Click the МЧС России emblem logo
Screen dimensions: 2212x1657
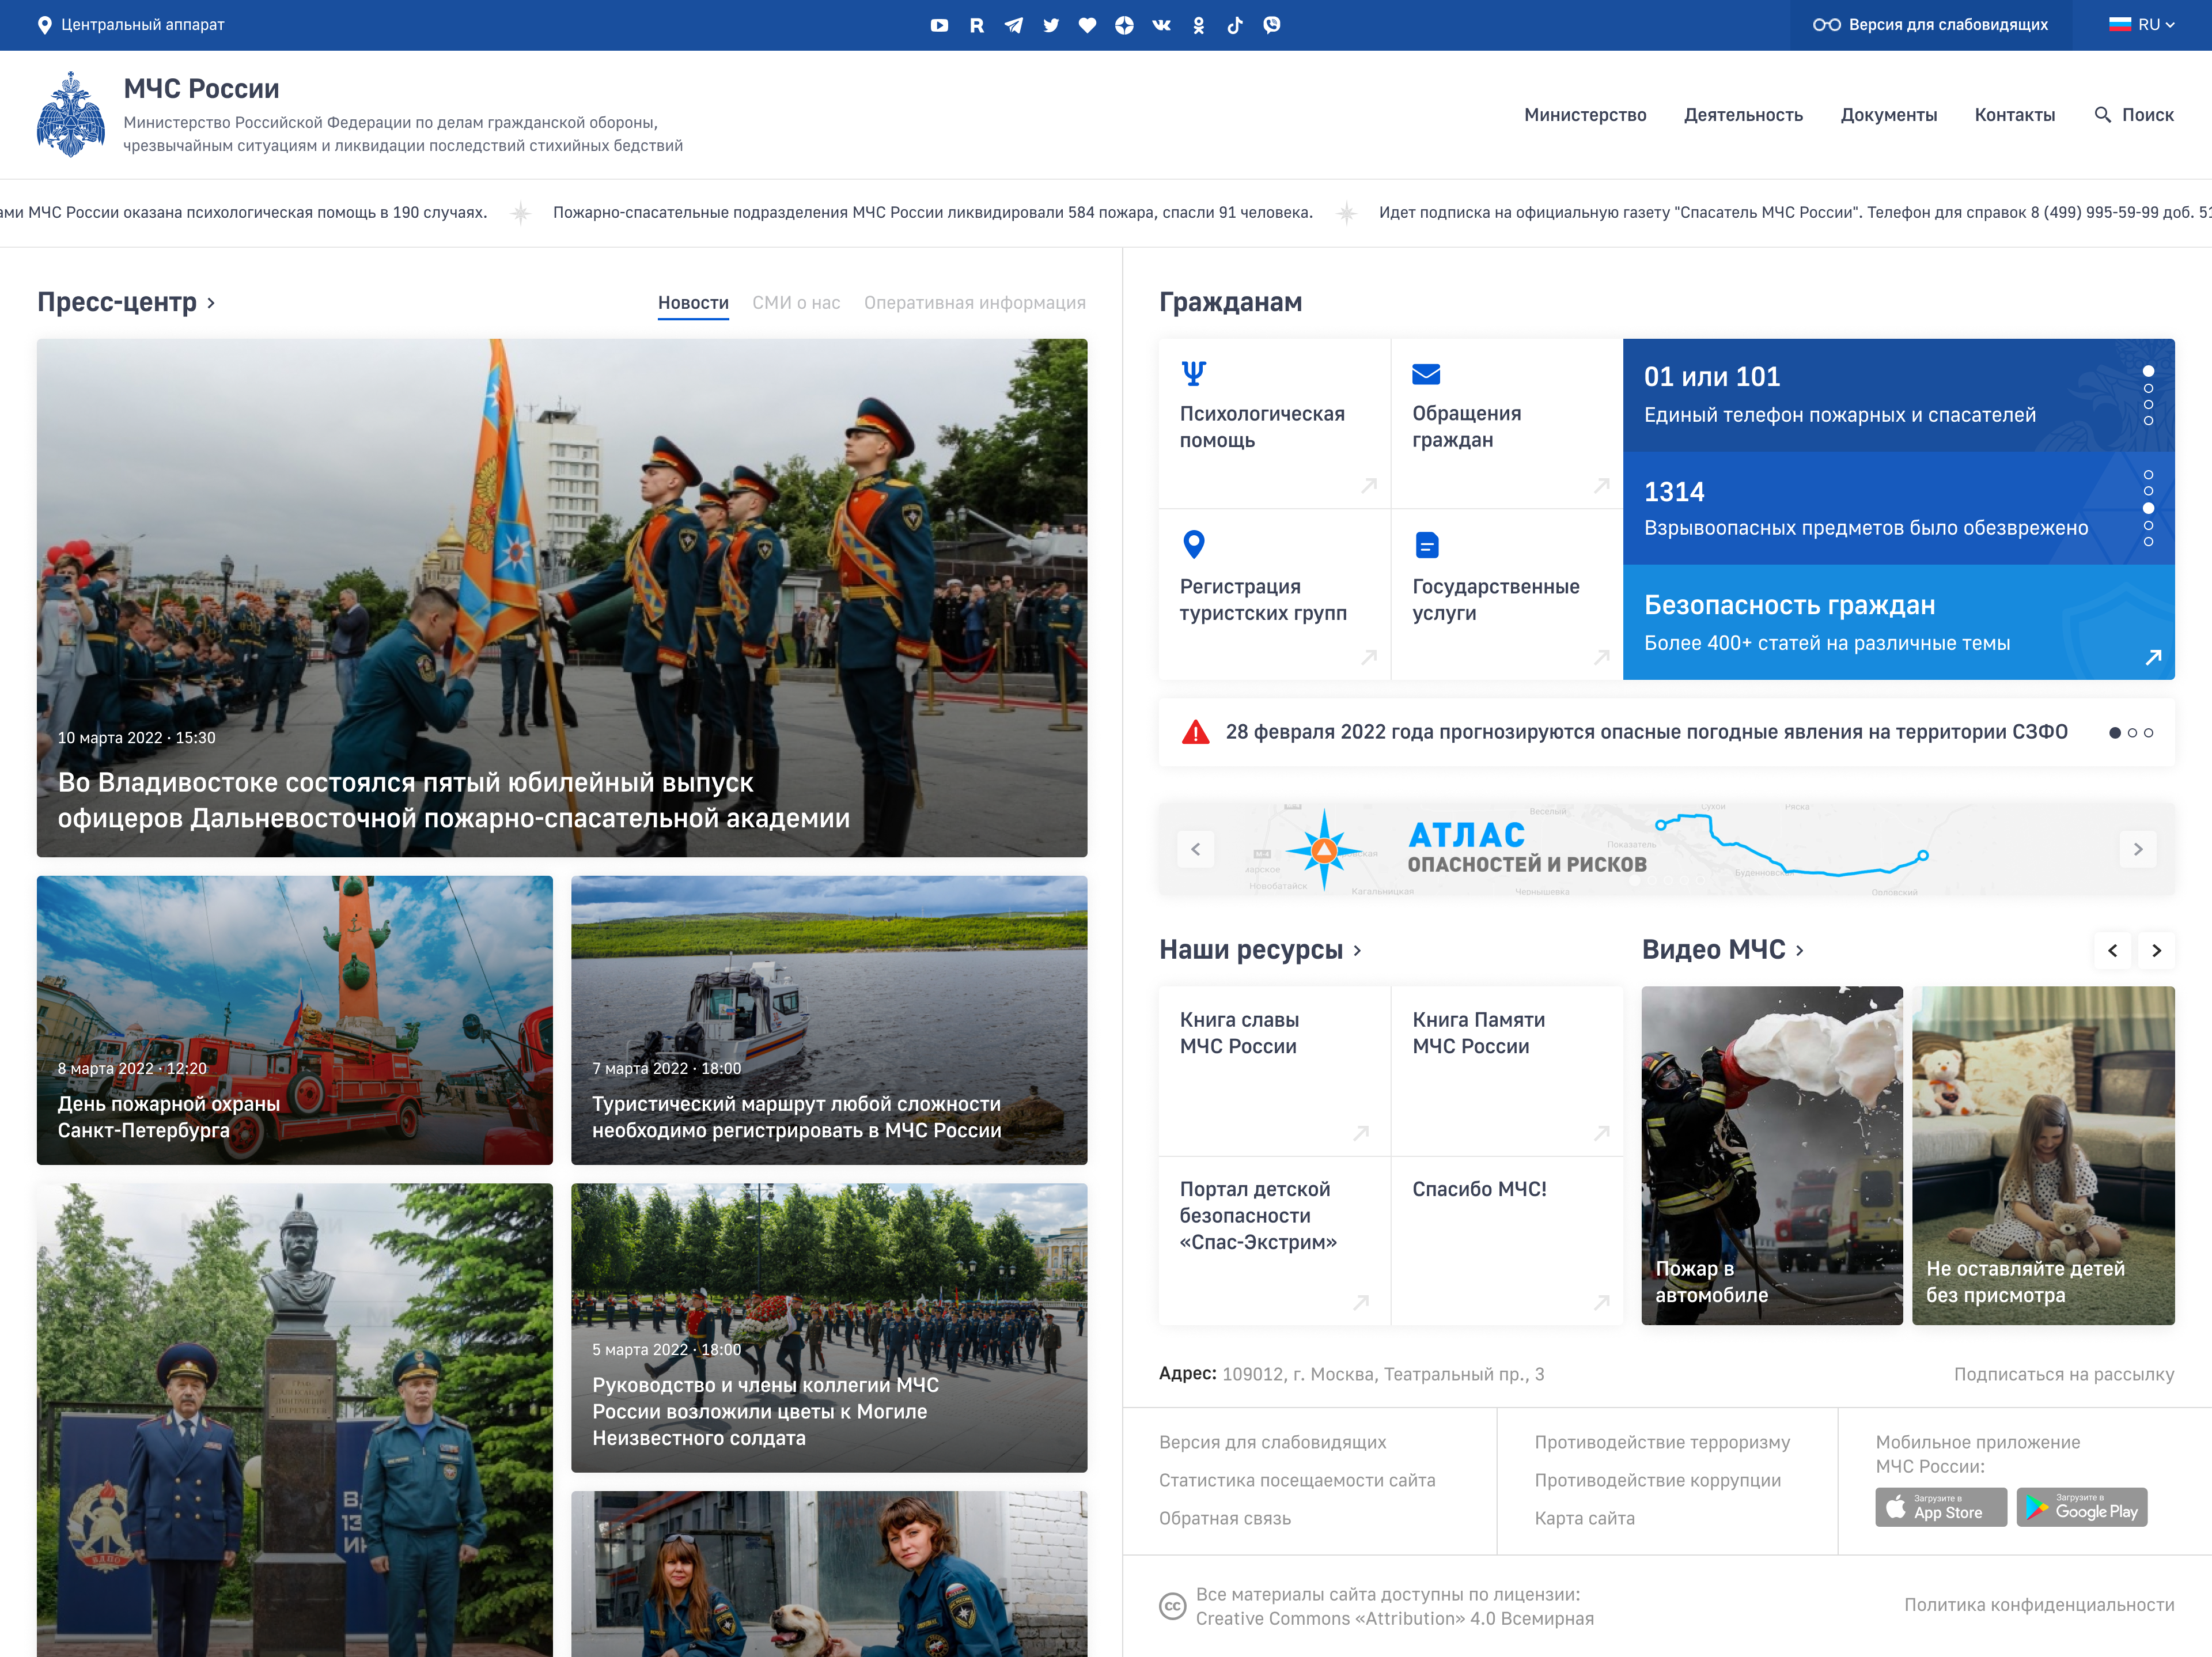(70, 114)
